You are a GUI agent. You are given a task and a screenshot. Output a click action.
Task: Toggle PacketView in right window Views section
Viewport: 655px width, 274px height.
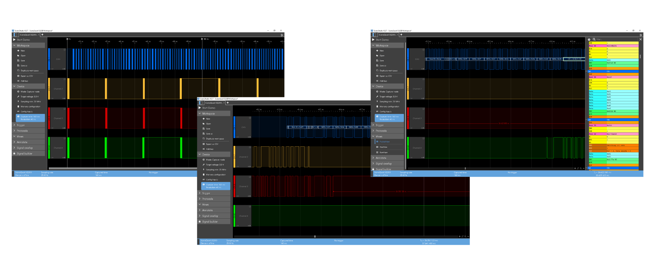pos(384,142)
